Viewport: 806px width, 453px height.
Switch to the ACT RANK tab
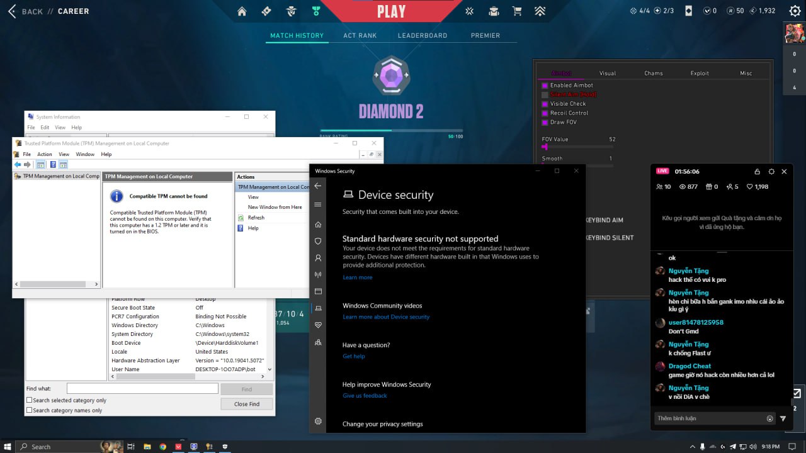pos(360,36)
